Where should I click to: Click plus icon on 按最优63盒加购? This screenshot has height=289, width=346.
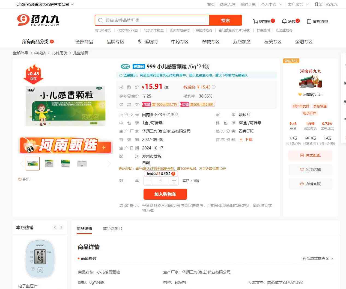click(x=173, y=174)
